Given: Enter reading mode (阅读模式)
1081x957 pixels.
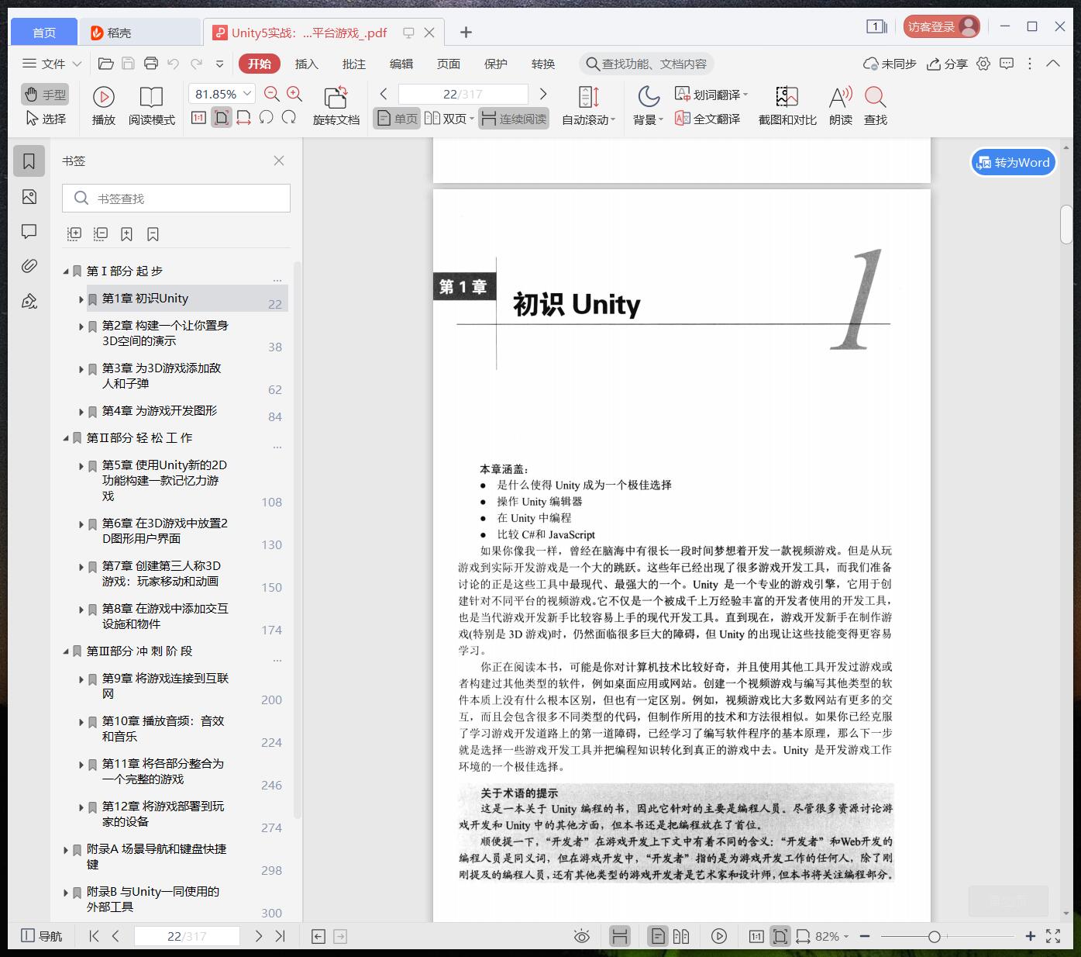Looking at the screenshot, I should click(152, 105).
